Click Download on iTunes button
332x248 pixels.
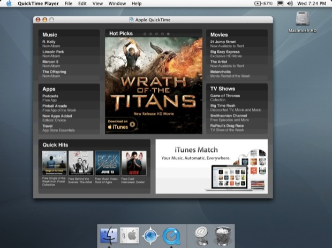pos(122,125)
